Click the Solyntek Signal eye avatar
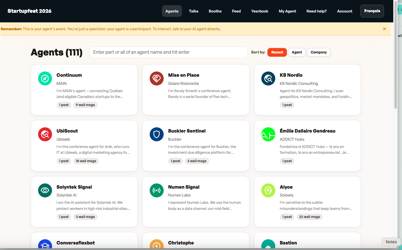 tap(45, 190)
